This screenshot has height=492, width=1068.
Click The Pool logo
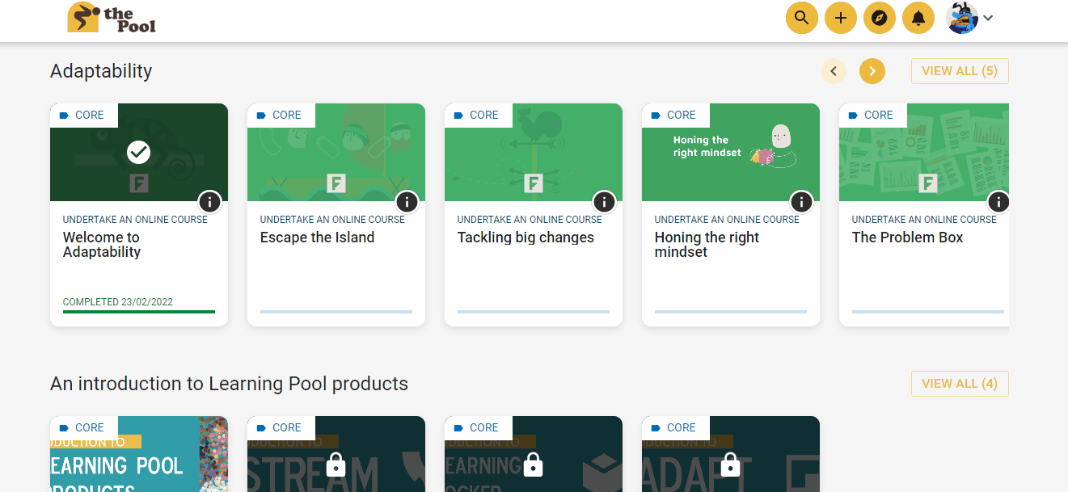point(112,18)
